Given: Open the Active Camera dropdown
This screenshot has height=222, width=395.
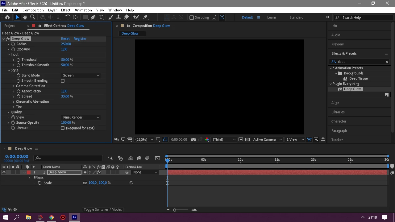Looking at the screenshot, I should [268, 139].
